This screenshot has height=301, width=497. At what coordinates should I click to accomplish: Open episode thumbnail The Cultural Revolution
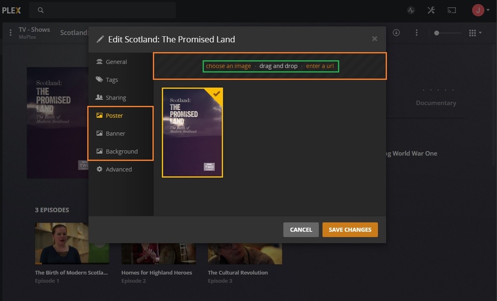245,253
